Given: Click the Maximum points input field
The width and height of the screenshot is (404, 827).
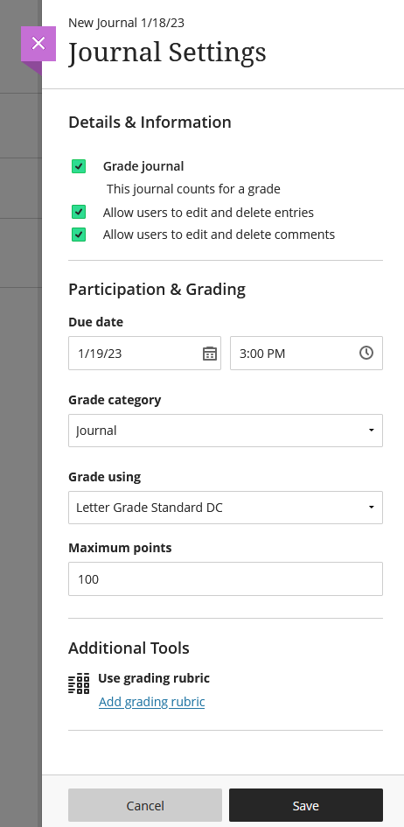Looking at the screenshot, I should (226, 579).
